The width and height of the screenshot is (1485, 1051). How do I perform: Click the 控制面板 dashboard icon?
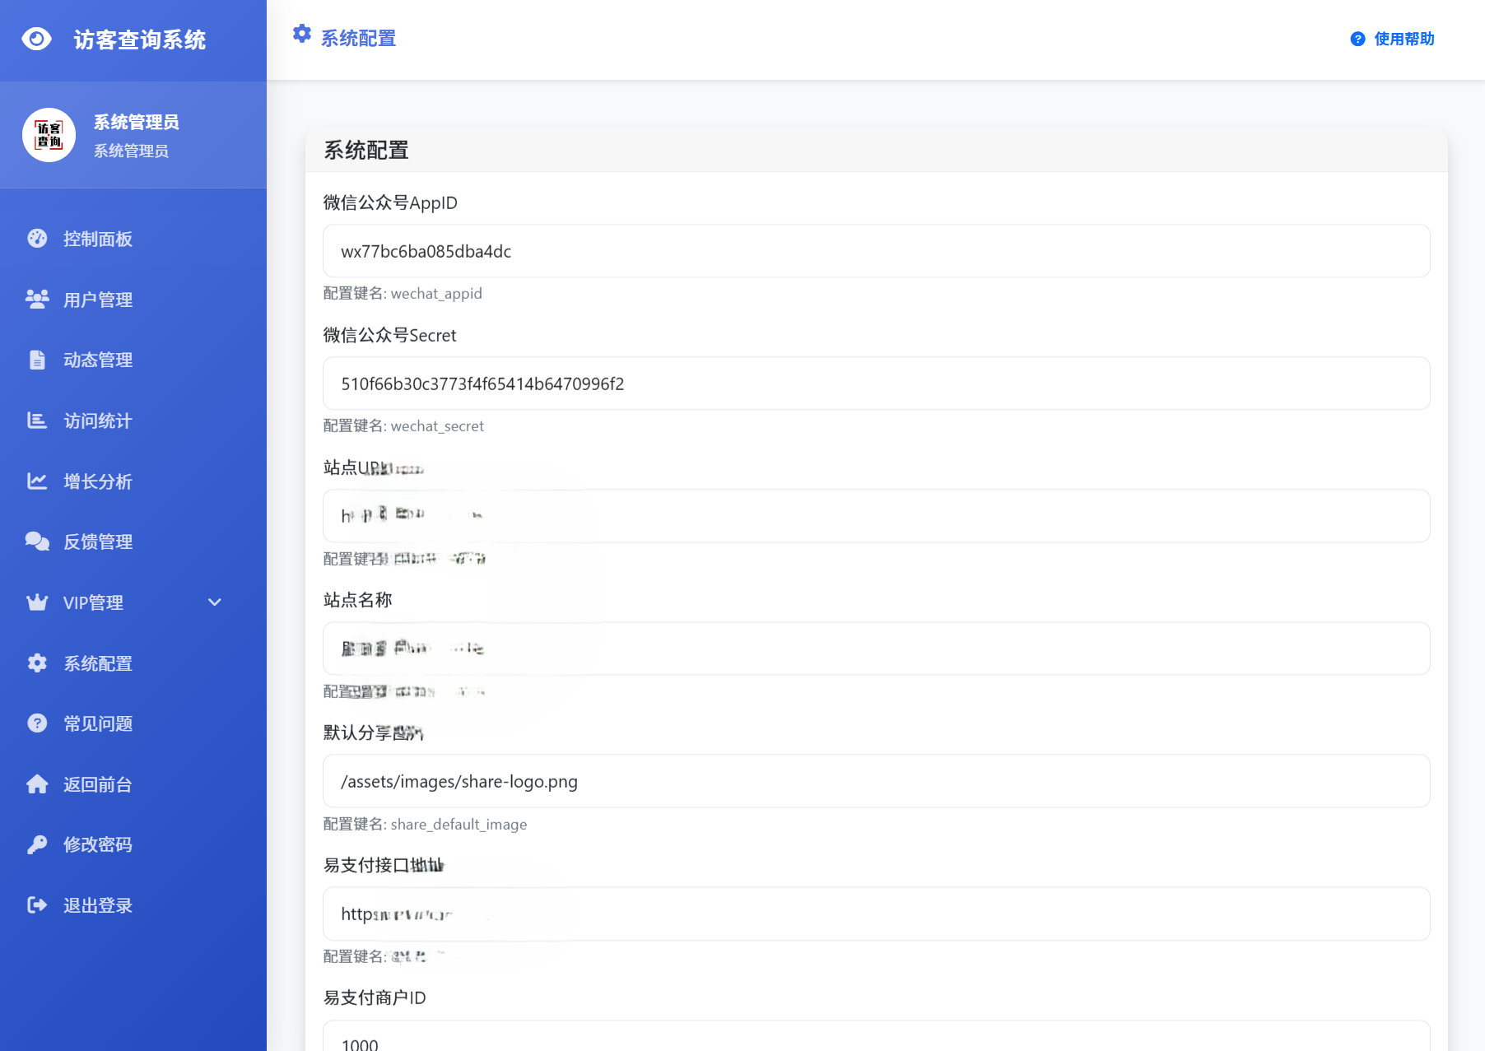[x=37, y=239]
